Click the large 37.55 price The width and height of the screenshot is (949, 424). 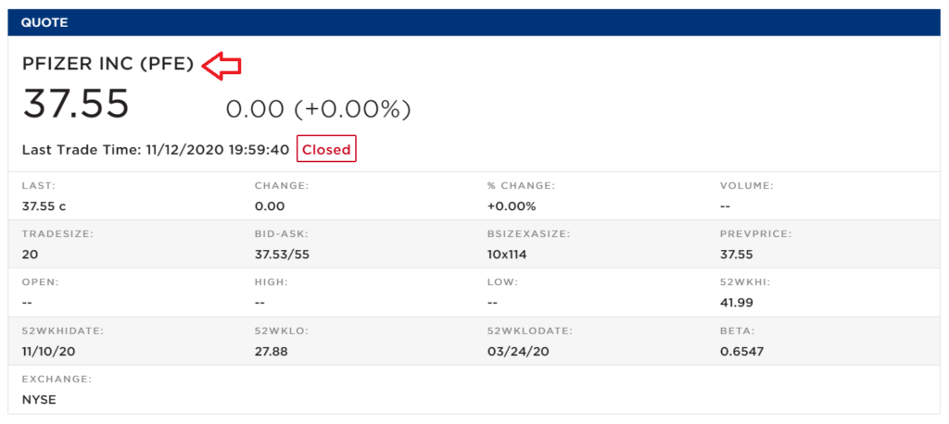pos(76,104)
